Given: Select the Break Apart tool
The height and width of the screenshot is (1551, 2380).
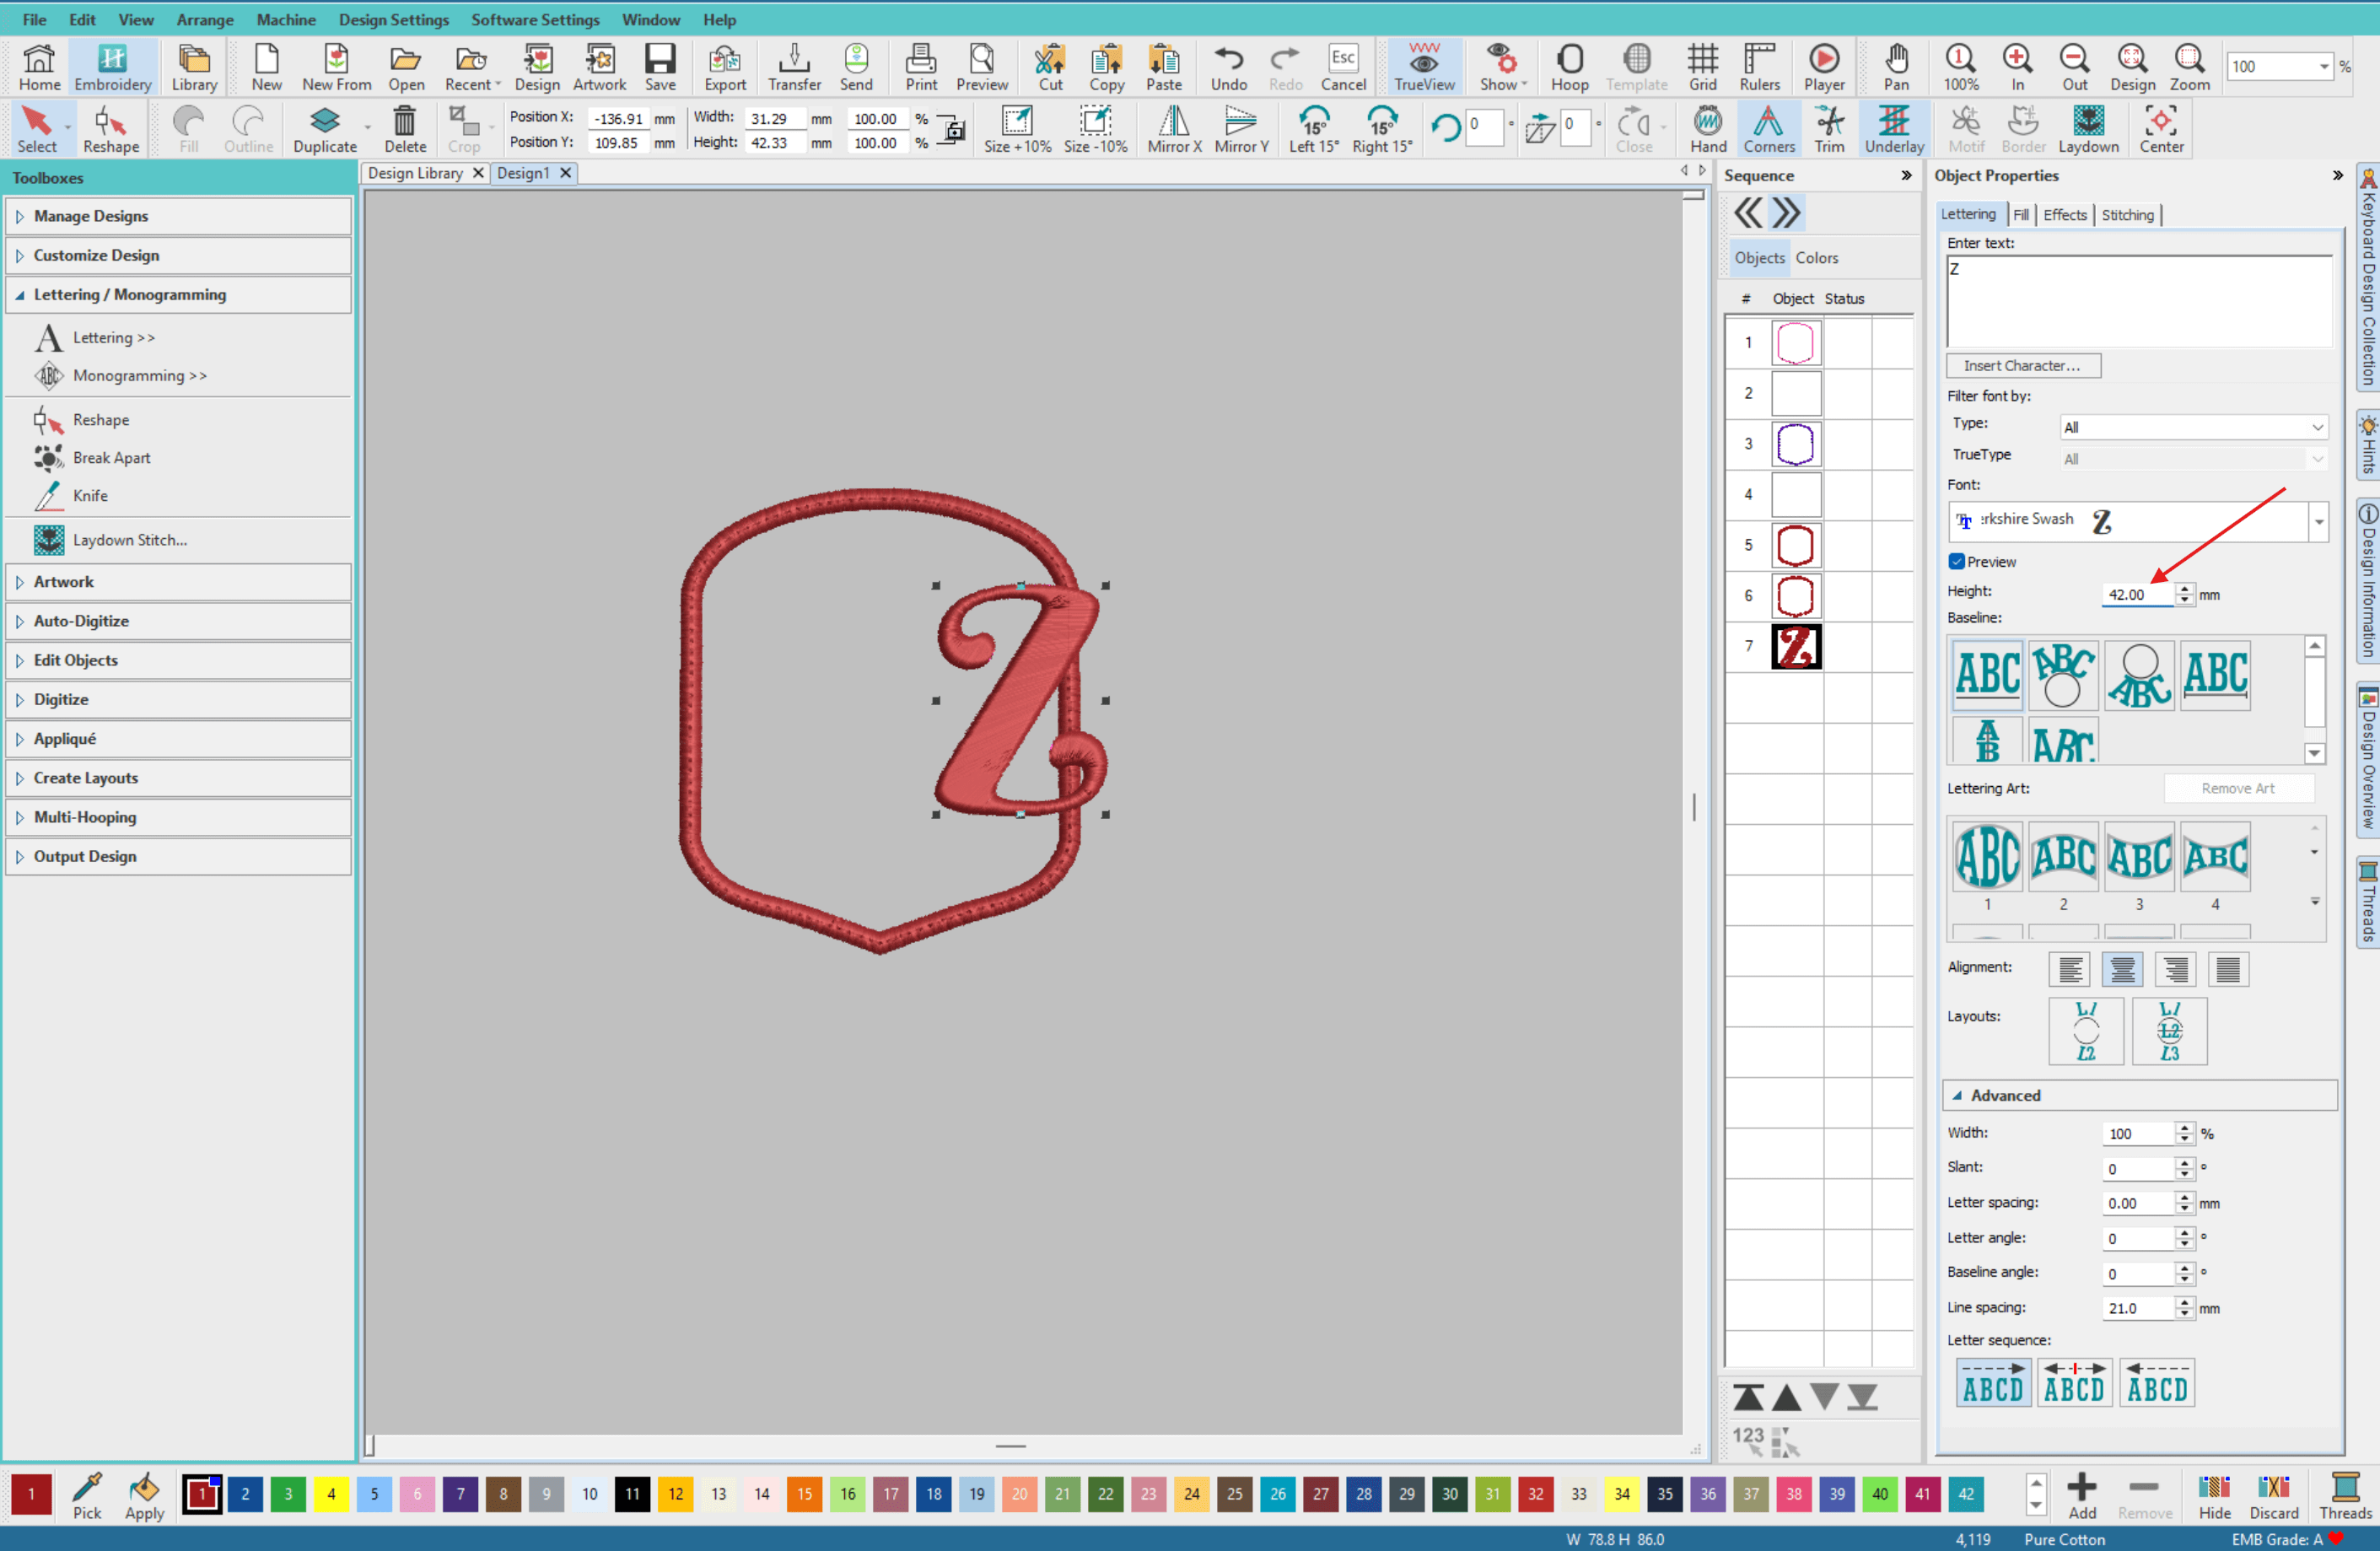Looking at the screenshot, I should pos(113,457).
